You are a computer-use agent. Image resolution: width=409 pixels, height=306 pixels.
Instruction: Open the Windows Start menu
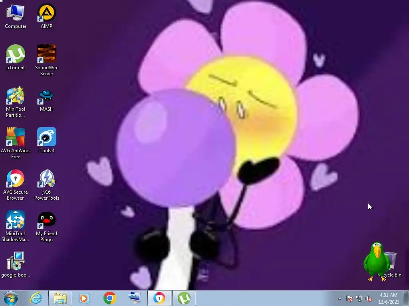click(11, 298)
